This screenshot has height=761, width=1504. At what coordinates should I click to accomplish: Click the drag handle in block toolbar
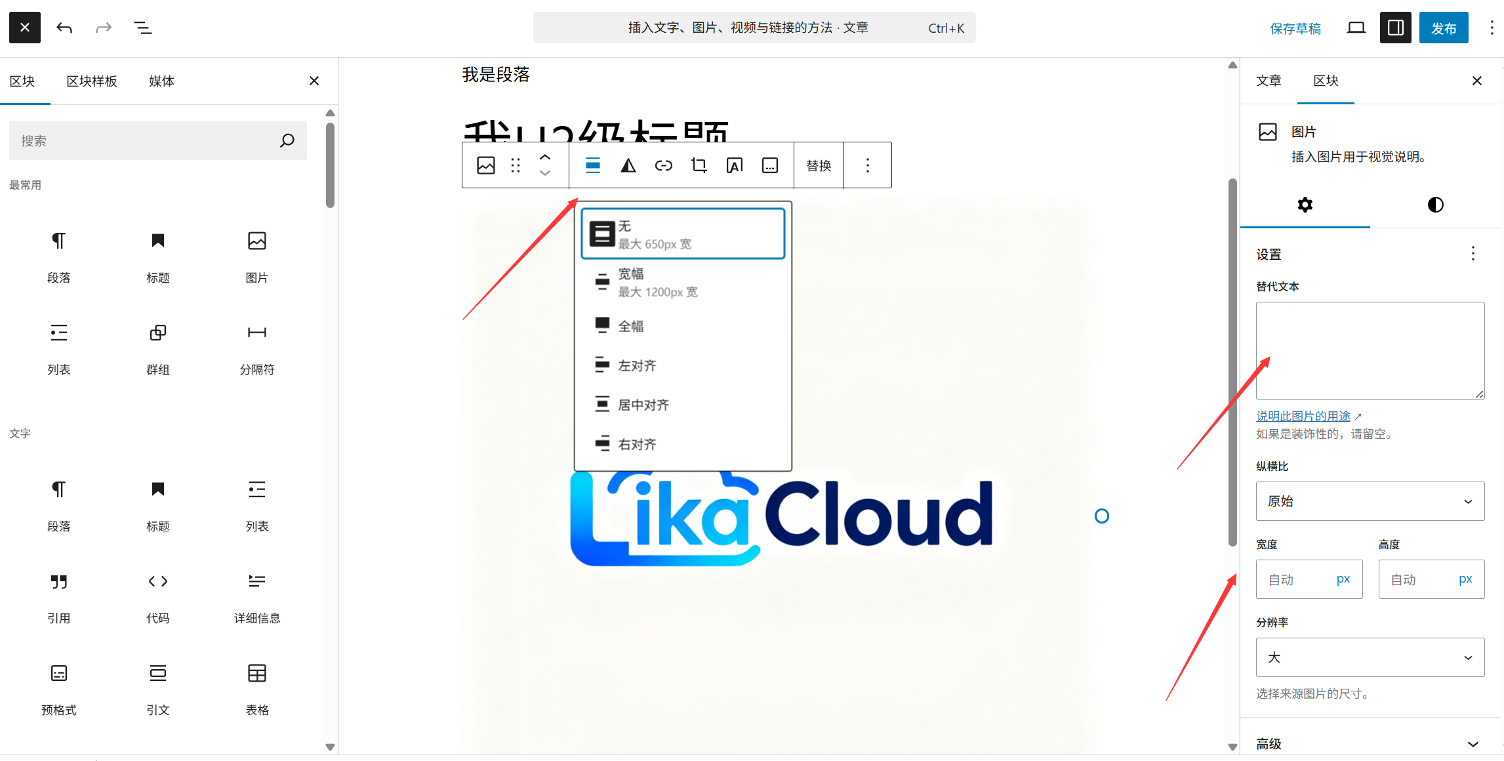516,165
